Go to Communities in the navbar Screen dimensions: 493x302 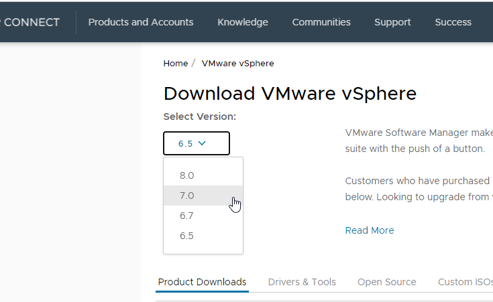pyautogui.click(x=321, y=22)
